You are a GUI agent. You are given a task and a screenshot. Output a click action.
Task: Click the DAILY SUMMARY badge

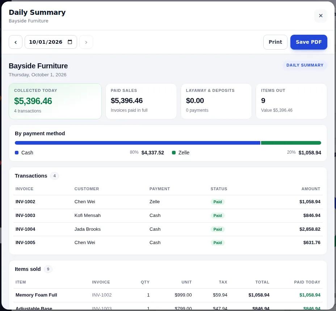coord(305,65)
